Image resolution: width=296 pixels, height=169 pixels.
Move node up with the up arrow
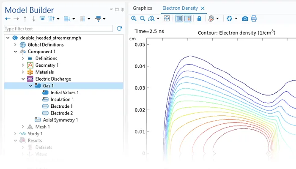tap(25, 19)
